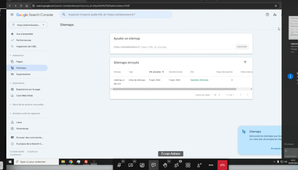The width and height of the screenshot is (298, 170).
Task: Click the ENVOYER button
Action: [242, 47]
